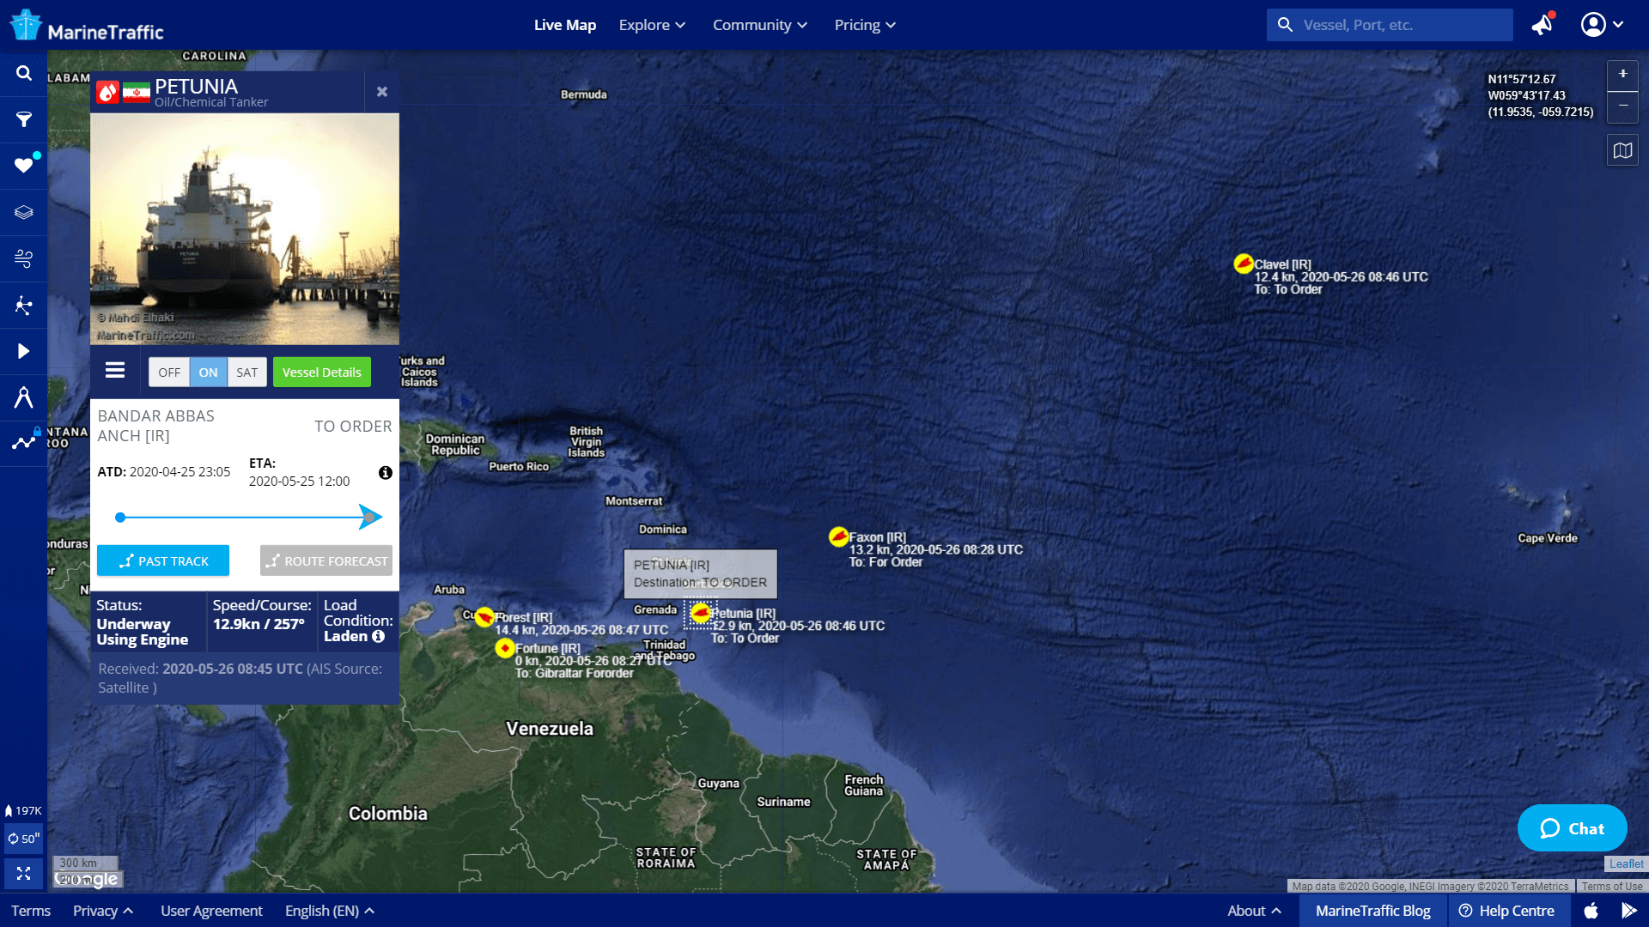Click the ETA info icon
Viewport: 1649px width, 927px height.
click(386, 473)
